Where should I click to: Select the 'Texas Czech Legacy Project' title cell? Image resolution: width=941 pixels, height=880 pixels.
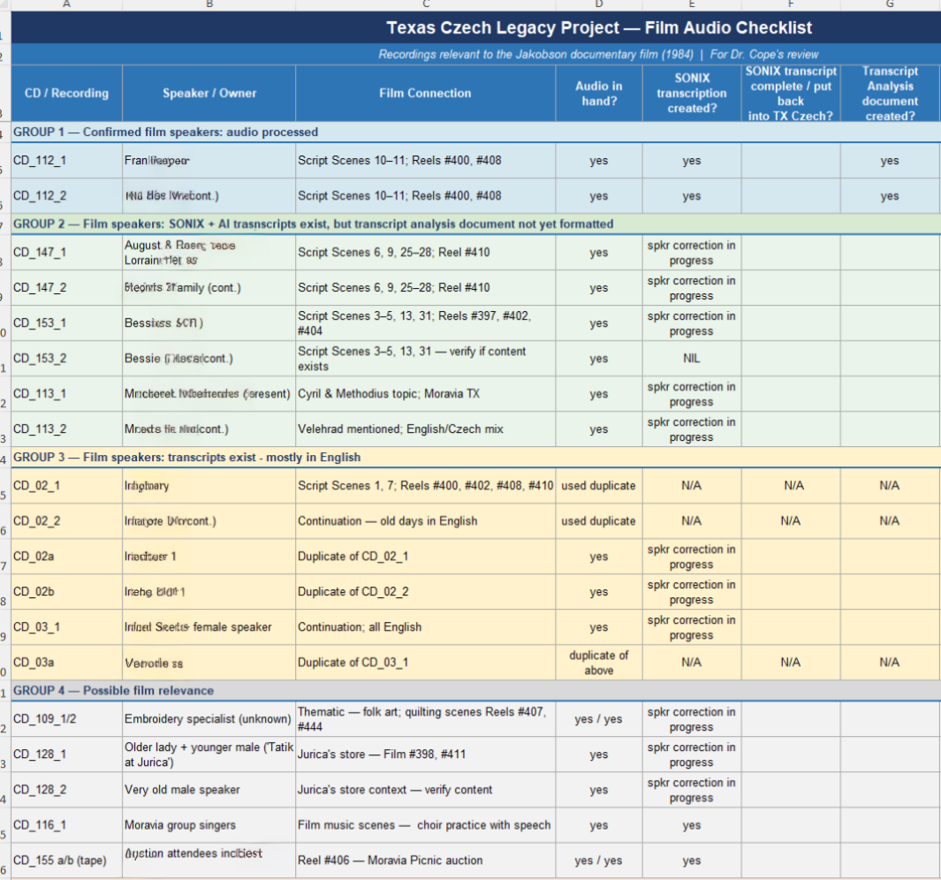[598, 27]
